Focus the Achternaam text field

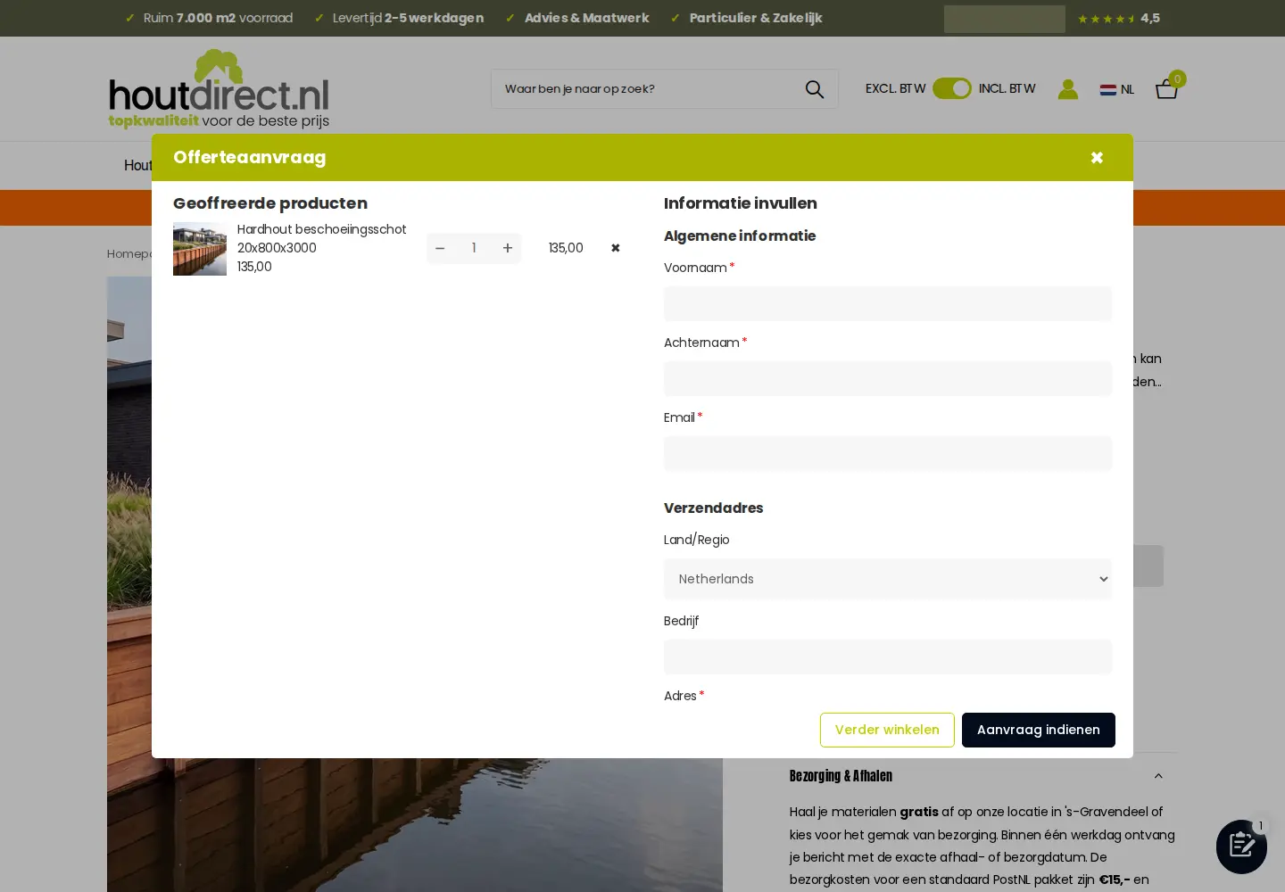pos(888,379)
